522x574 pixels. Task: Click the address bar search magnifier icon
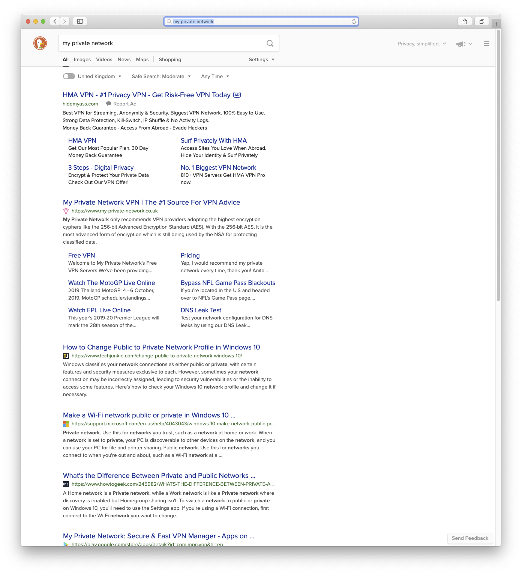(x=169, y=21)
